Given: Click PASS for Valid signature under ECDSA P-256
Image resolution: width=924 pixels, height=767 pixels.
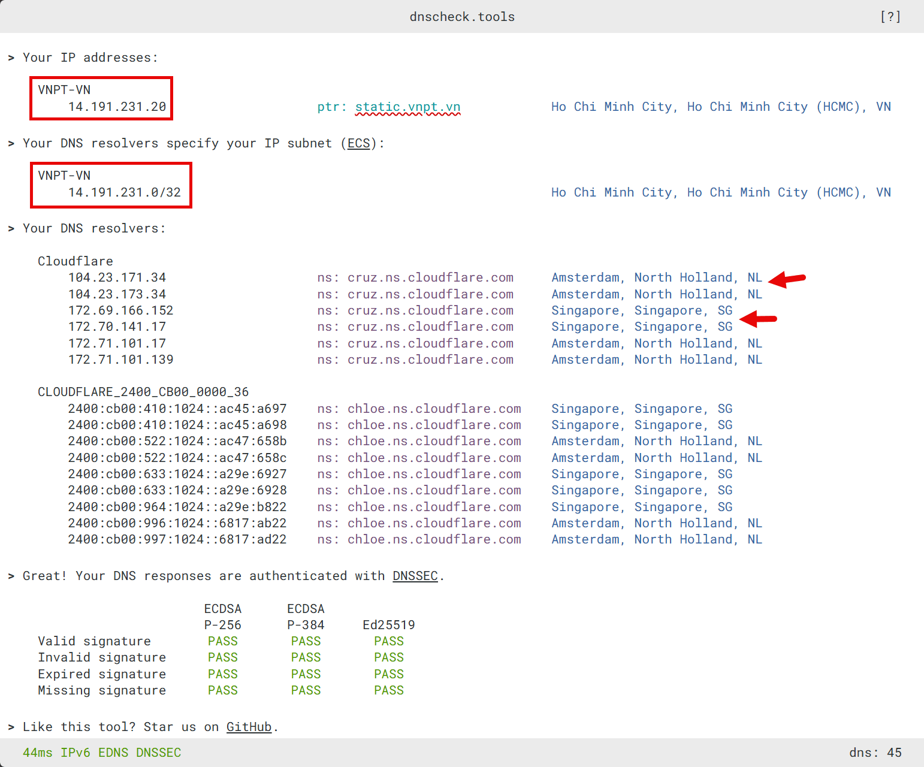Looking at the screenshot, I should [222, 641].
